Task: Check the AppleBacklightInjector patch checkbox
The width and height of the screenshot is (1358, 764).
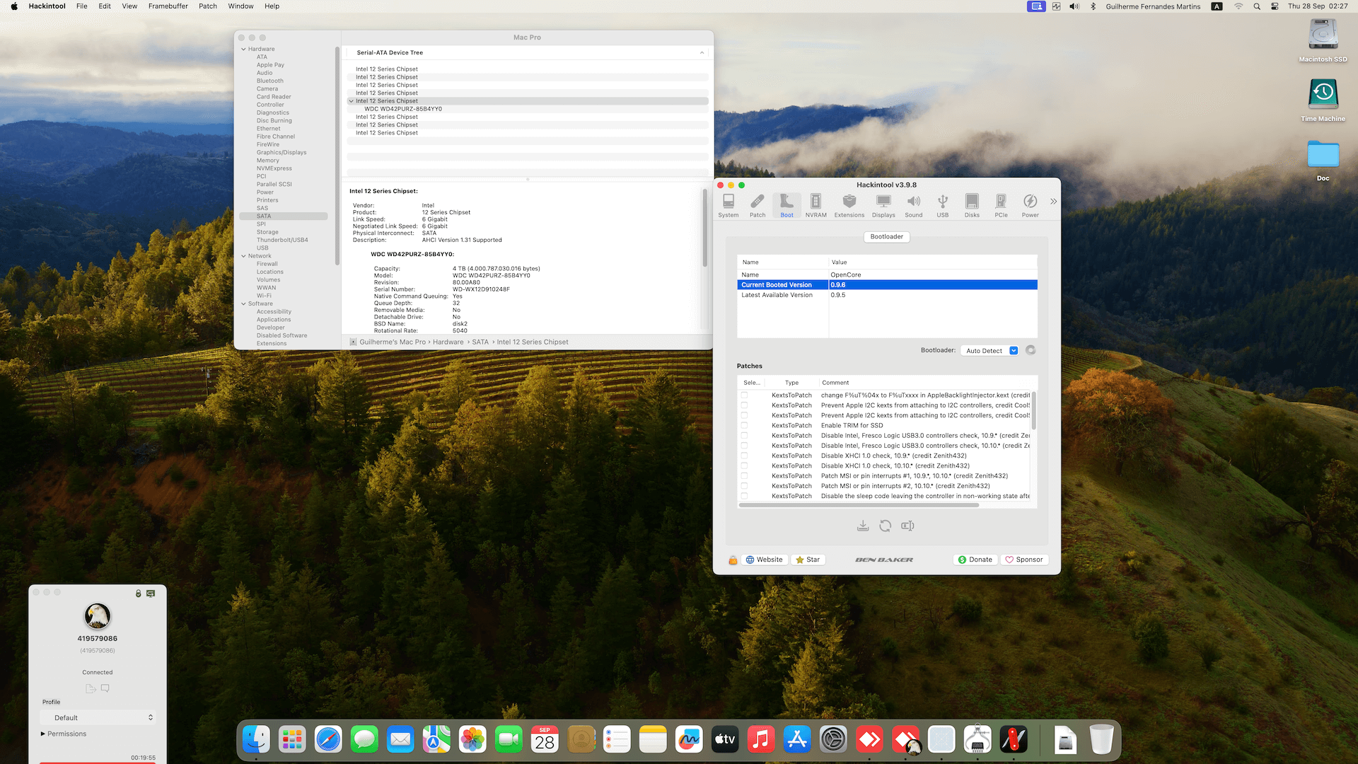Action: (x=744, y=395)
